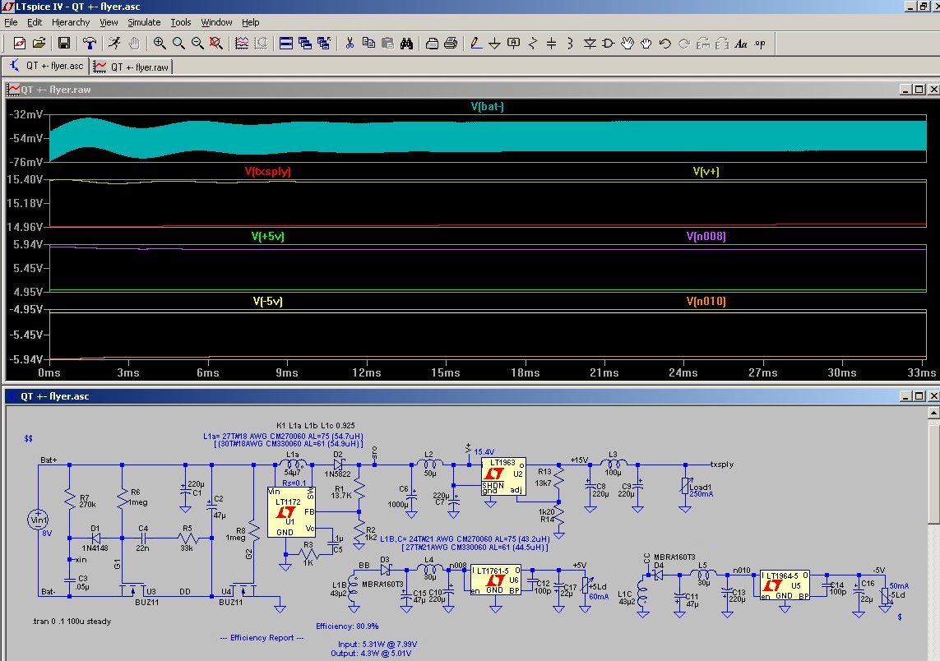
Task: Click the Efficiency: 80.9% text
Action: point(347,626)
